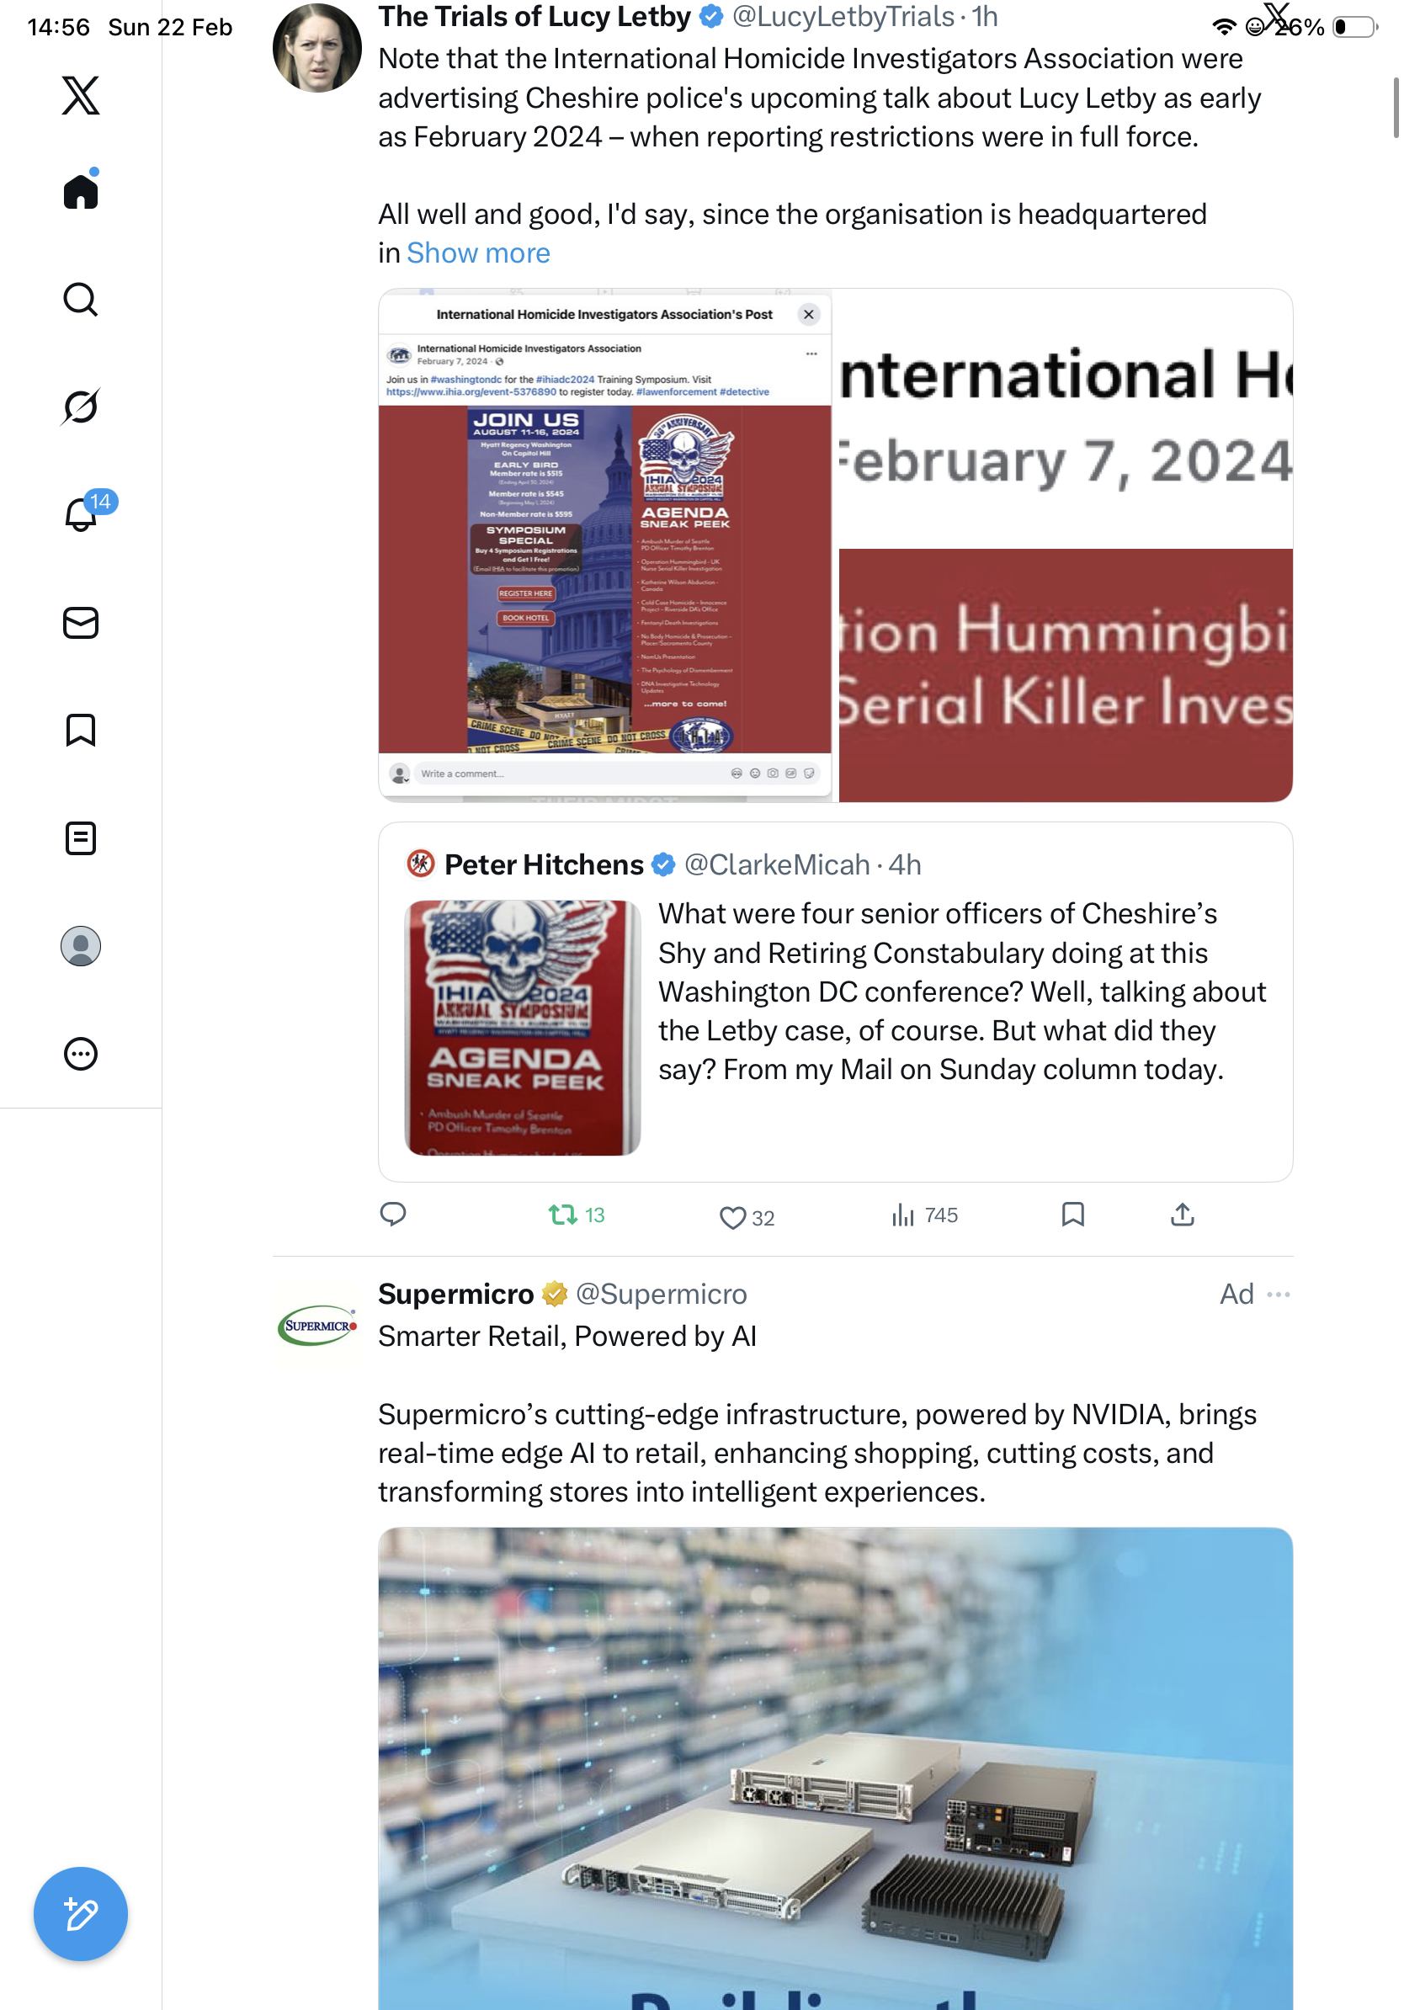Reply to the Lucy Letby tweet
Screen dimensions: 1404x2010
393,1215
